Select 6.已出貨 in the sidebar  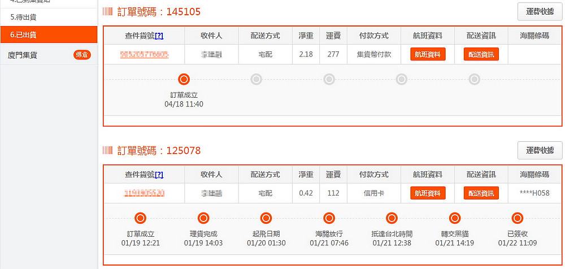[48, 34]
